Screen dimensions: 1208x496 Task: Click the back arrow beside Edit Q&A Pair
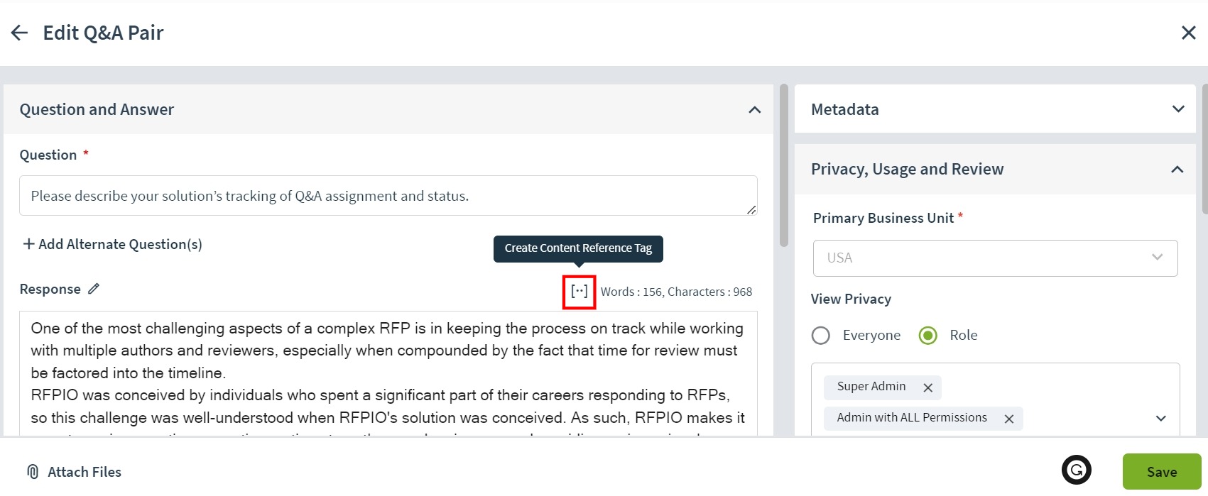click(x=19, y=33)
